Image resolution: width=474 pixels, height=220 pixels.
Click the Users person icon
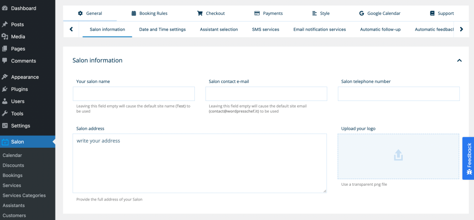5,101
